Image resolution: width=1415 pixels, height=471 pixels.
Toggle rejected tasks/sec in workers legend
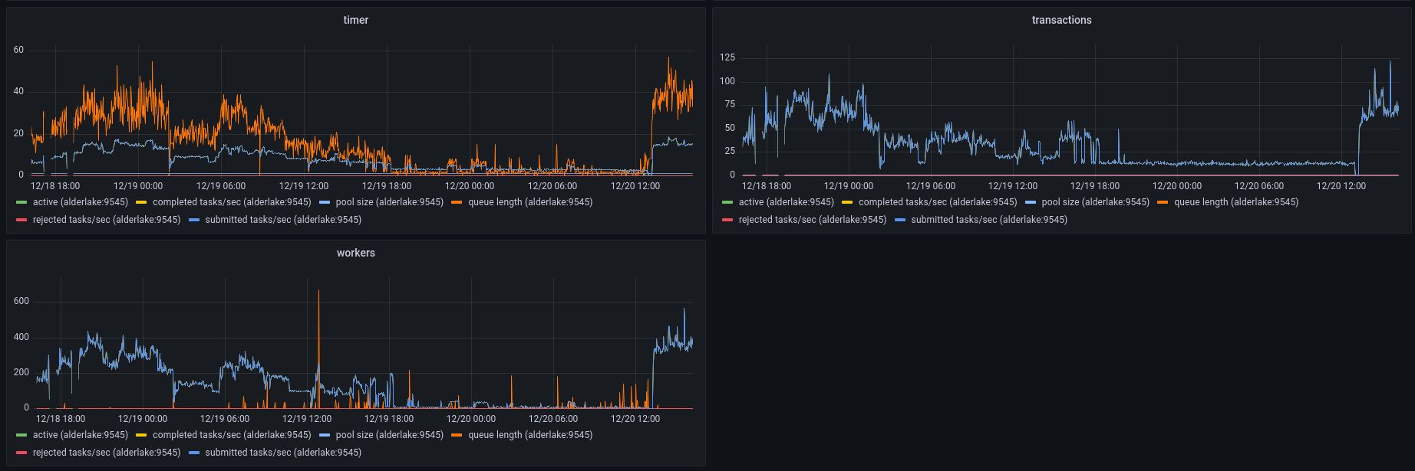[x=107, y=453]
